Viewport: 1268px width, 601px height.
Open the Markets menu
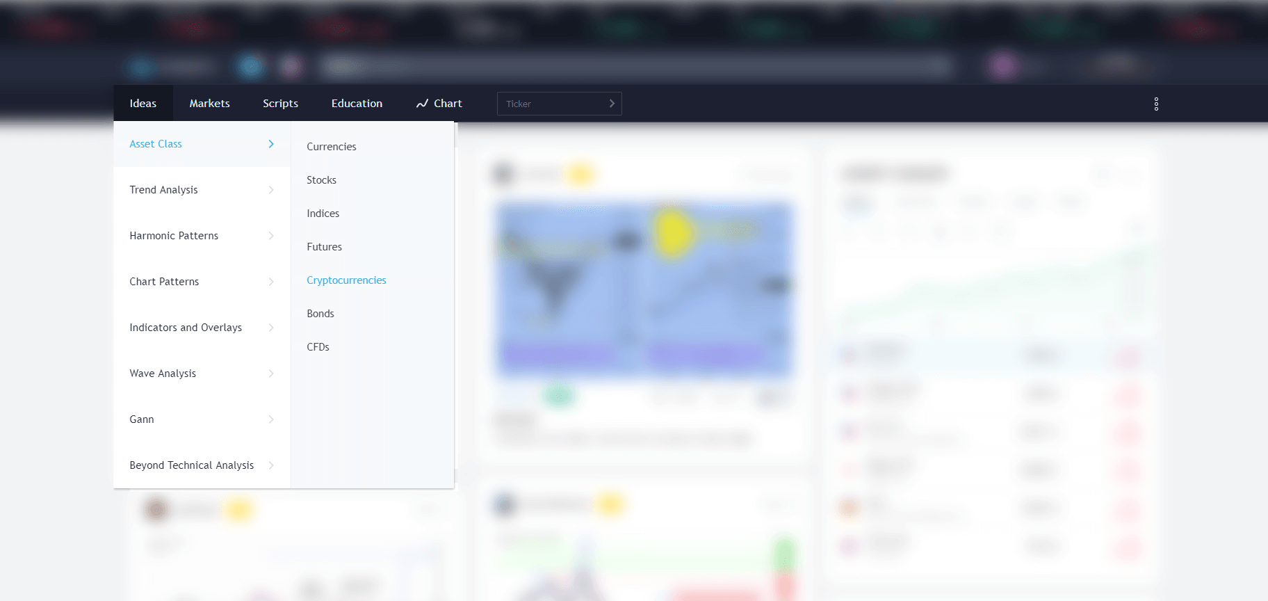point(209,104)
